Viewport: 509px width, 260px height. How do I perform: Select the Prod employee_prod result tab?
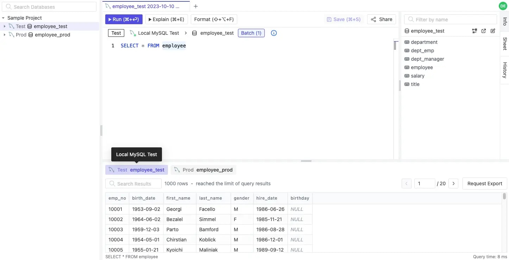coord(203,170)
